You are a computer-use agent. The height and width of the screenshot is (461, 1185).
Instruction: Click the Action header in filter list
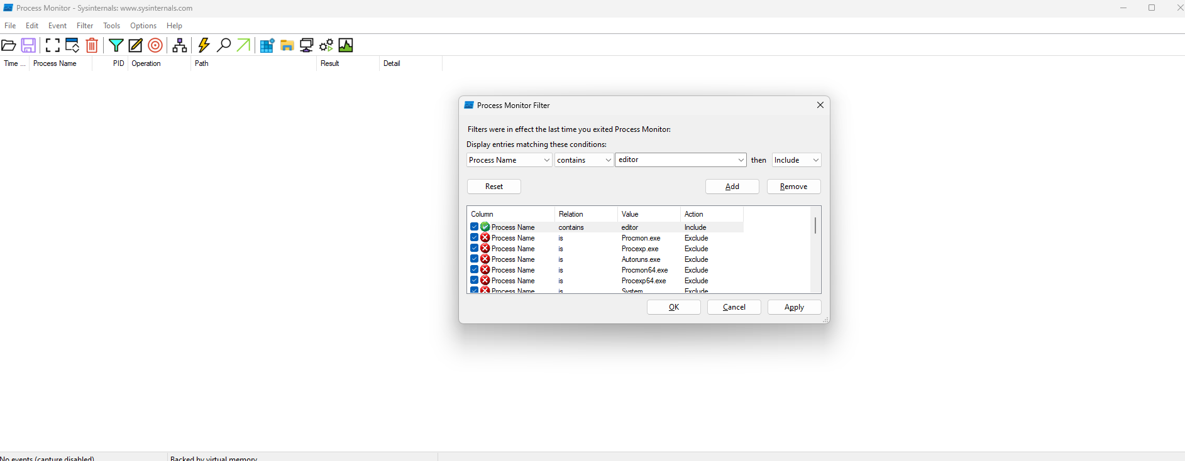click(712, 214)
